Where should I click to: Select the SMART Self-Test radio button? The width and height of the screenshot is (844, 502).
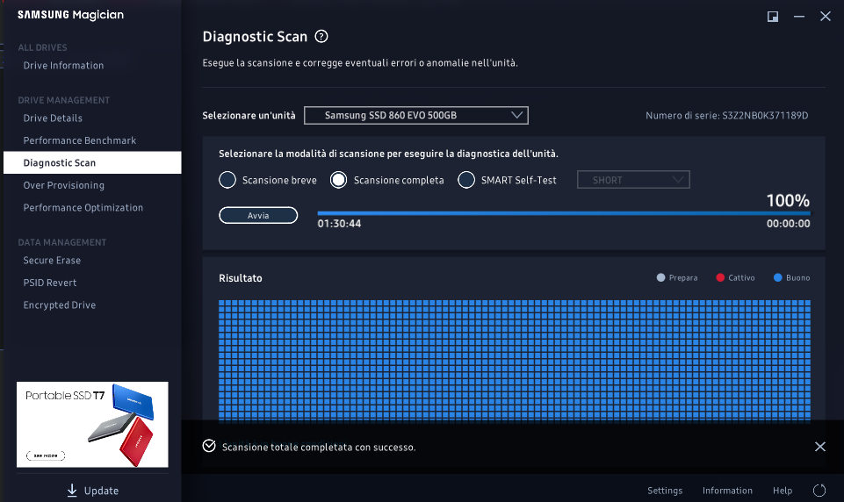[466, 180]
